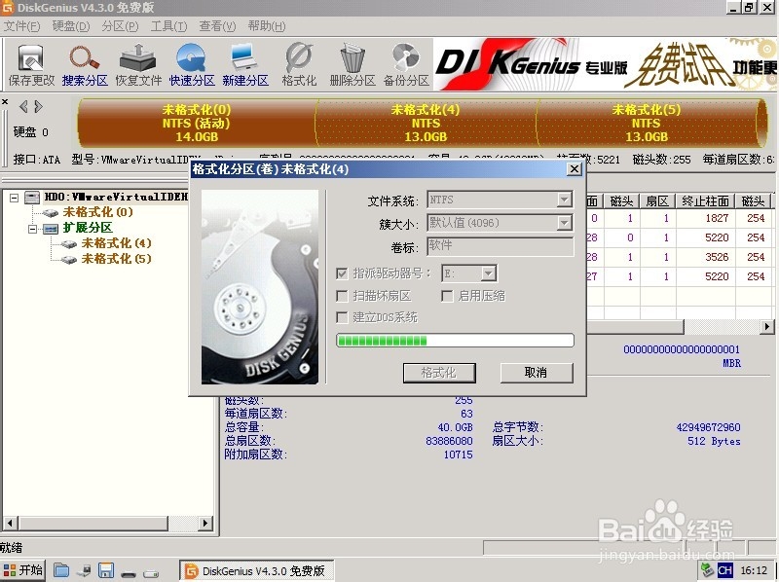This screenshot has height=582, width=779.
Task: Open Search Partition (搜索分区) tool
Action: (85, 64)
